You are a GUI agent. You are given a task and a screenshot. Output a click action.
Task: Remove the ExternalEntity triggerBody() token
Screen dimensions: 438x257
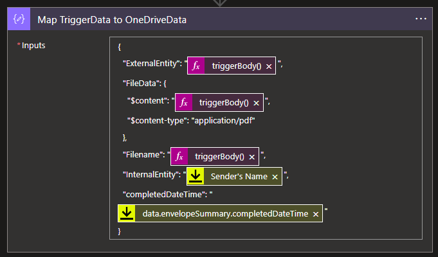coord(269,66)
